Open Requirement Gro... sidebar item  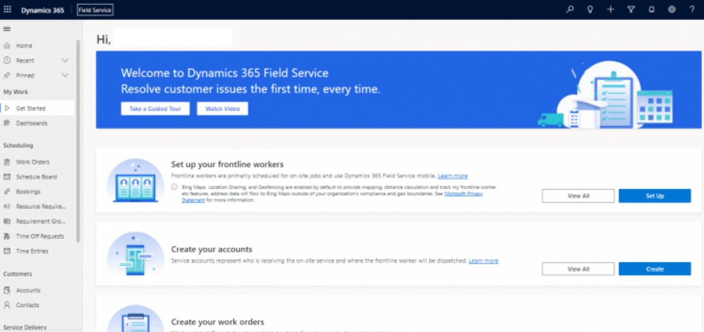40,221
